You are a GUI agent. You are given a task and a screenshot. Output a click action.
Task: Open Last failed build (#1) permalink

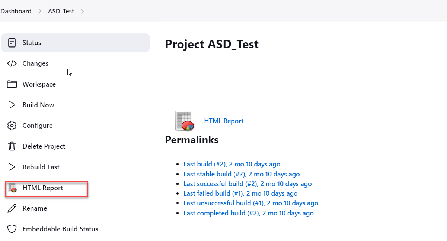[x=240, y=193]
